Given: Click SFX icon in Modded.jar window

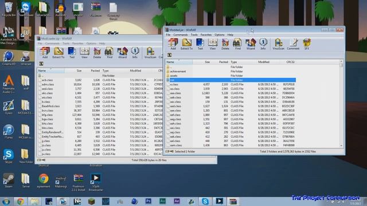Looking at the screenshot, I should coord(307,44).
